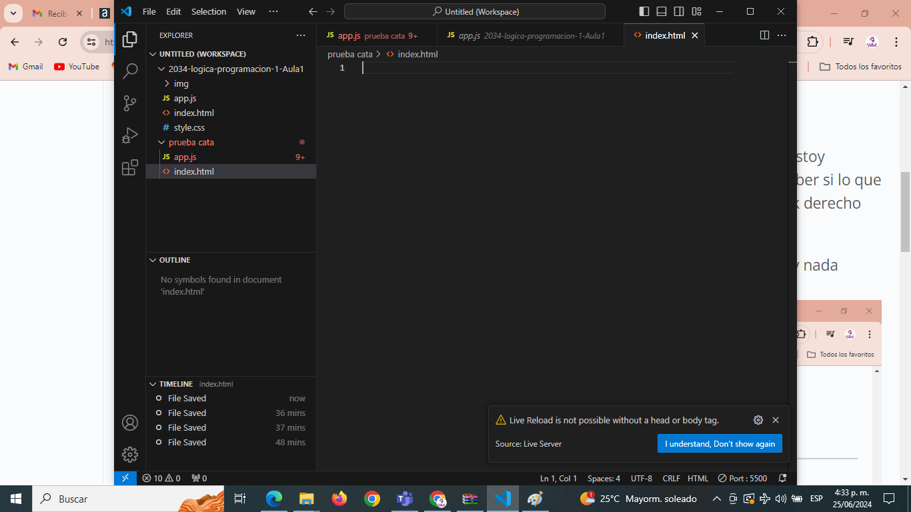Open editor More Actions ellipsis
The width and height of the screenshot is (911, 512).
point(782,35)
